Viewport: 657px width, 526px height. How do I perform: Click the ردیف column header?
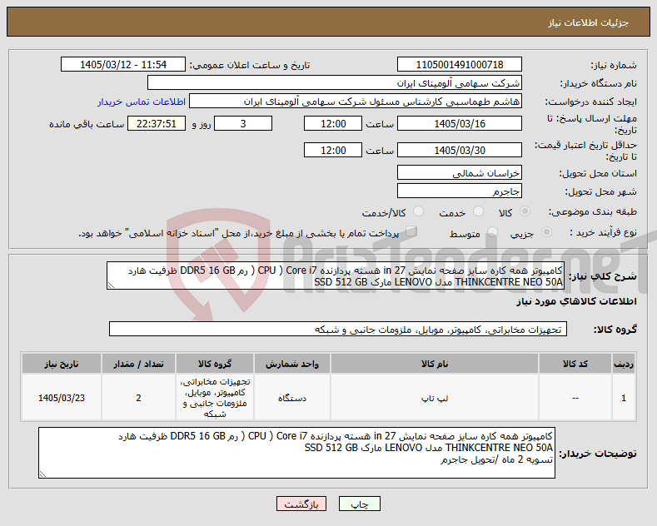[x=624, y=364]
